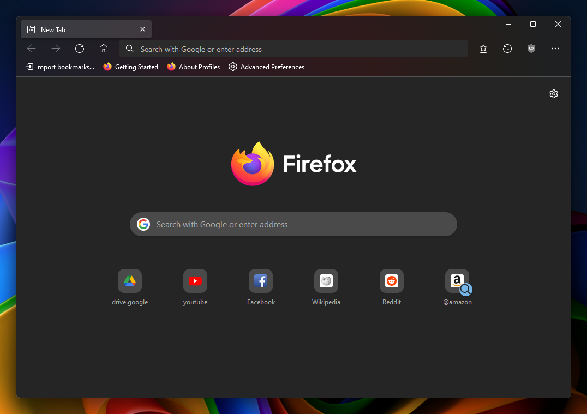The width and height of the screenshot is (587, 414).
Task: Click the Google icon in search box
Action: coord(143,224)
